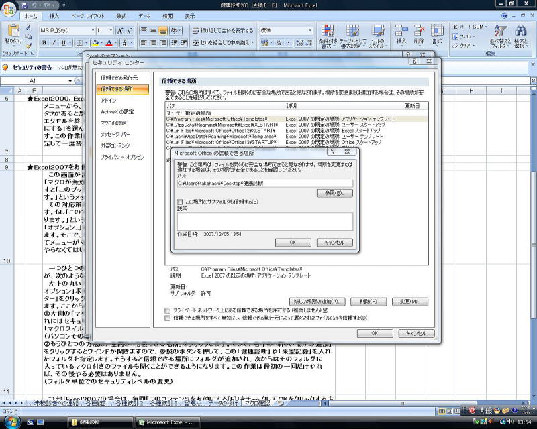Switch to the ホーム ribbon tab
Viewport: 537px width, 429px height.
pos(31,16)
